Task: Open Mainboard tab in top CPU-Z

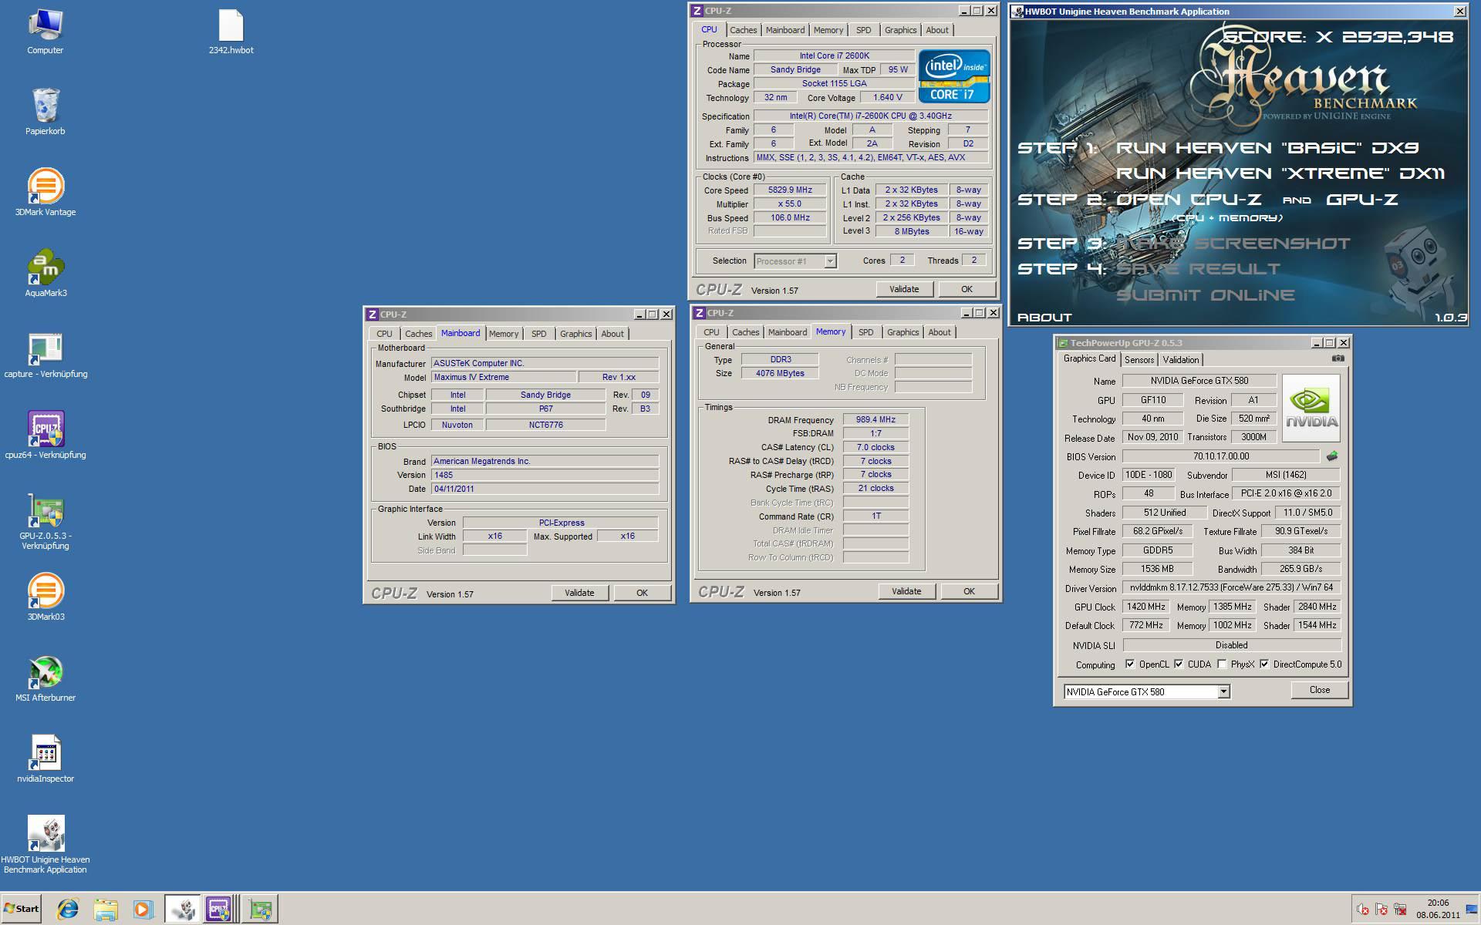Action: point(785,30)
